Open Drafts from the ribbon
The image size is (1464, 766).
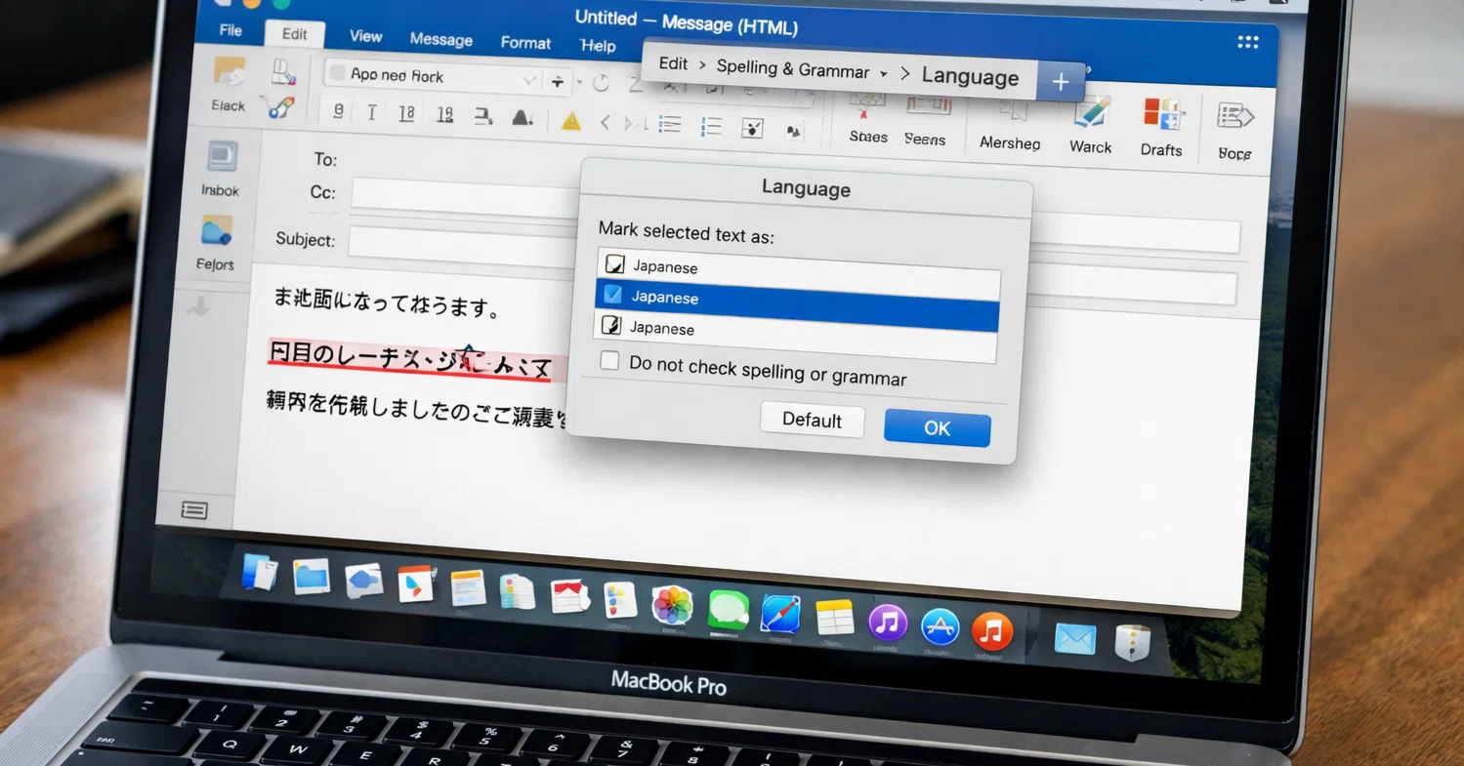1161,128
